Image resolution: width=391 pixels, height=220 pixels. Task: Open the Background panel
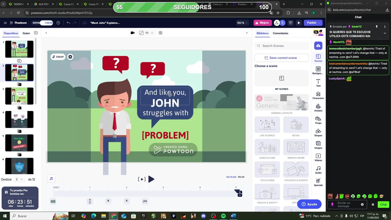point(318,71)
